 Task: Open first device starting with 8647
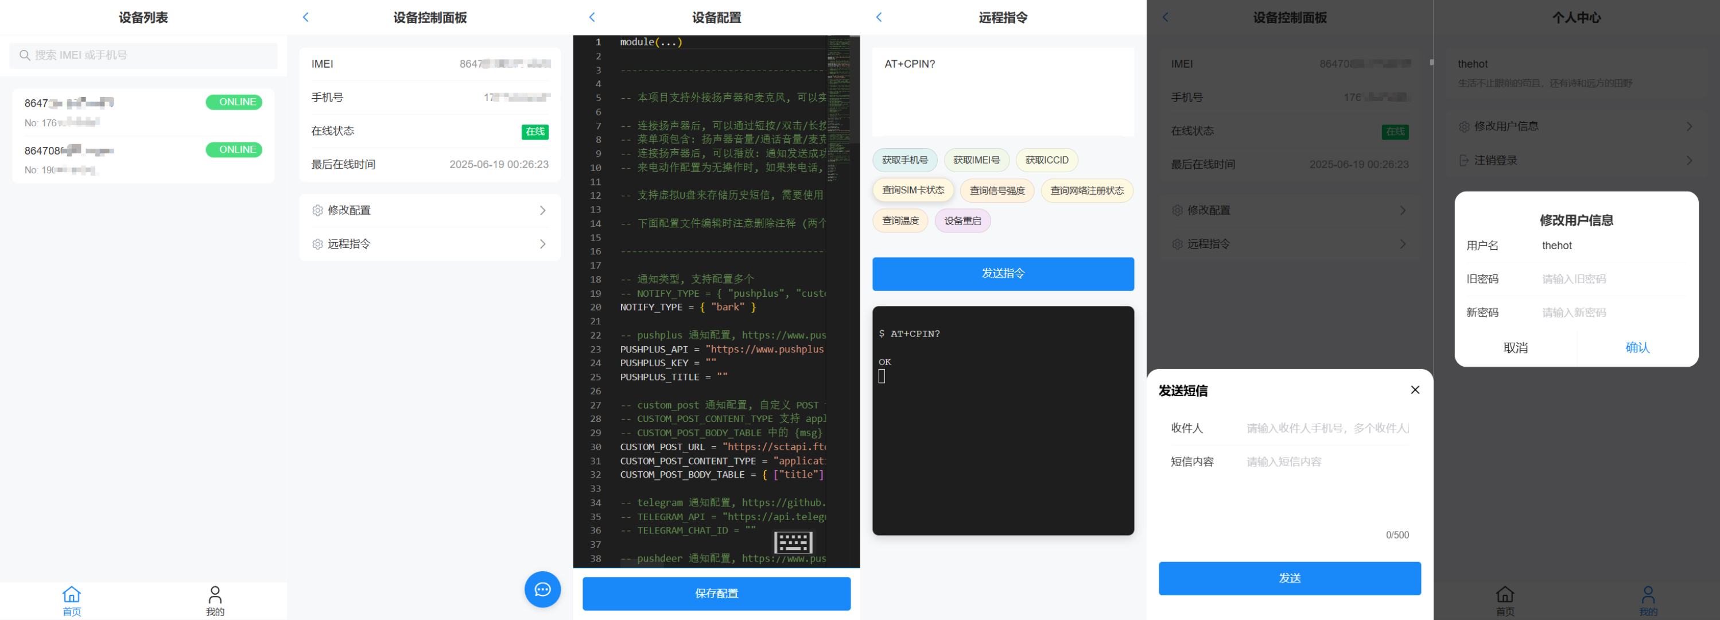[x=143, y=113]
